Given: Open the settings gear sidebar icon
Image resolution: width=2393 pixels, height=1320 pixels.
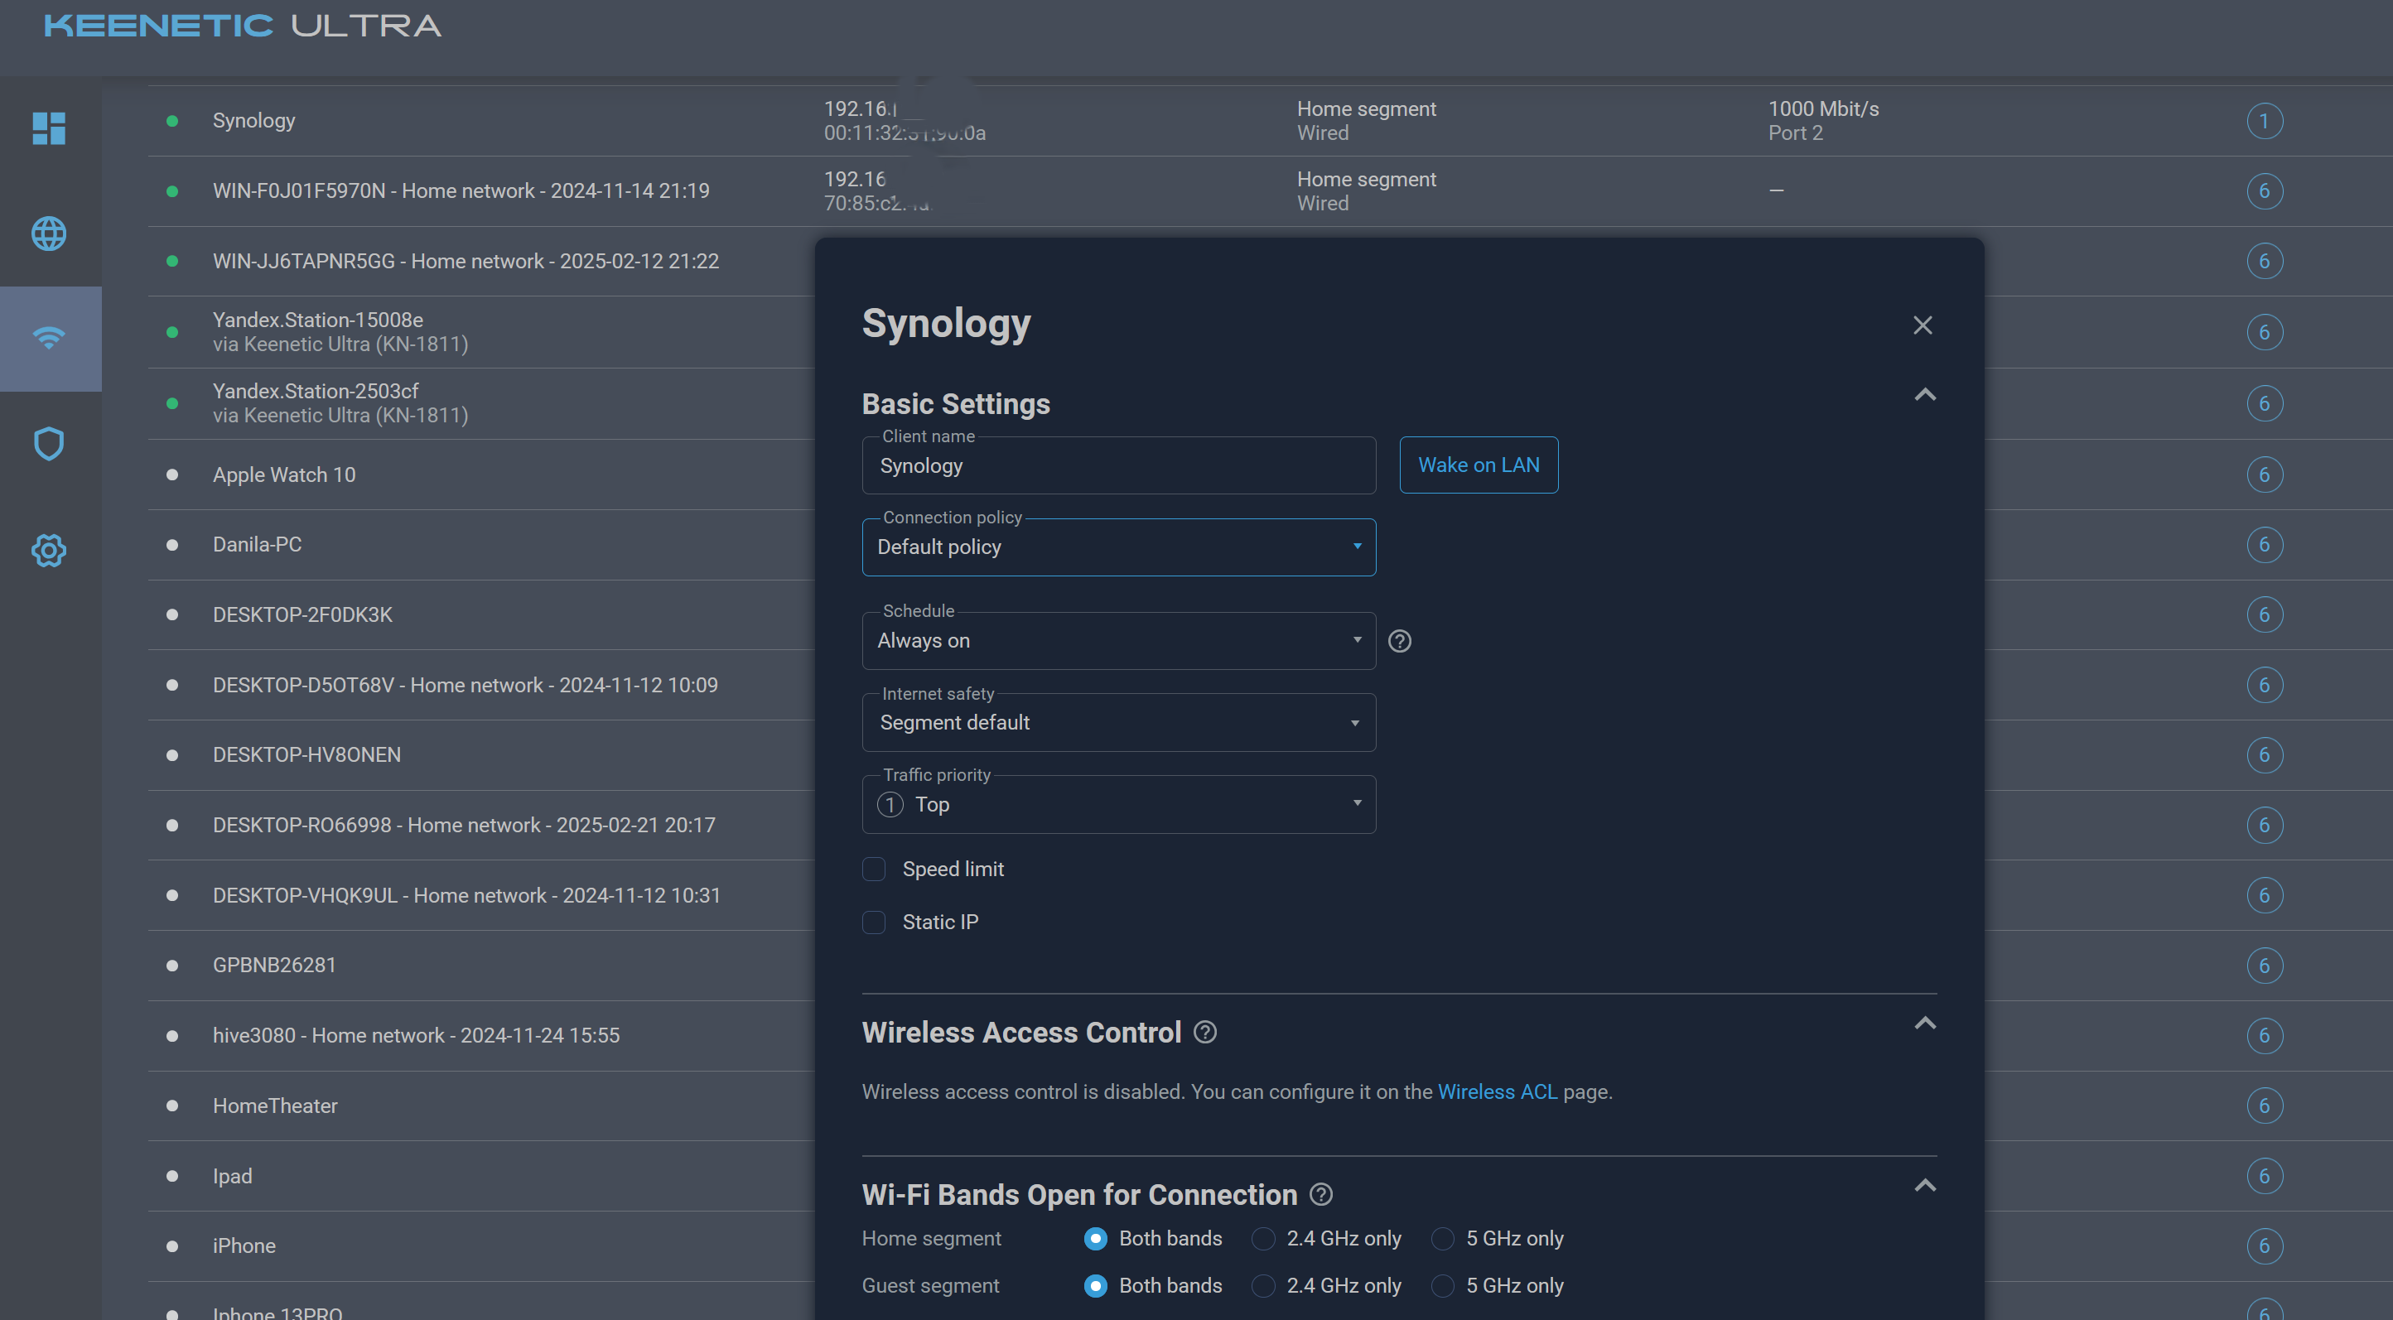Looking at the screenshot, I should pos(48,550).
